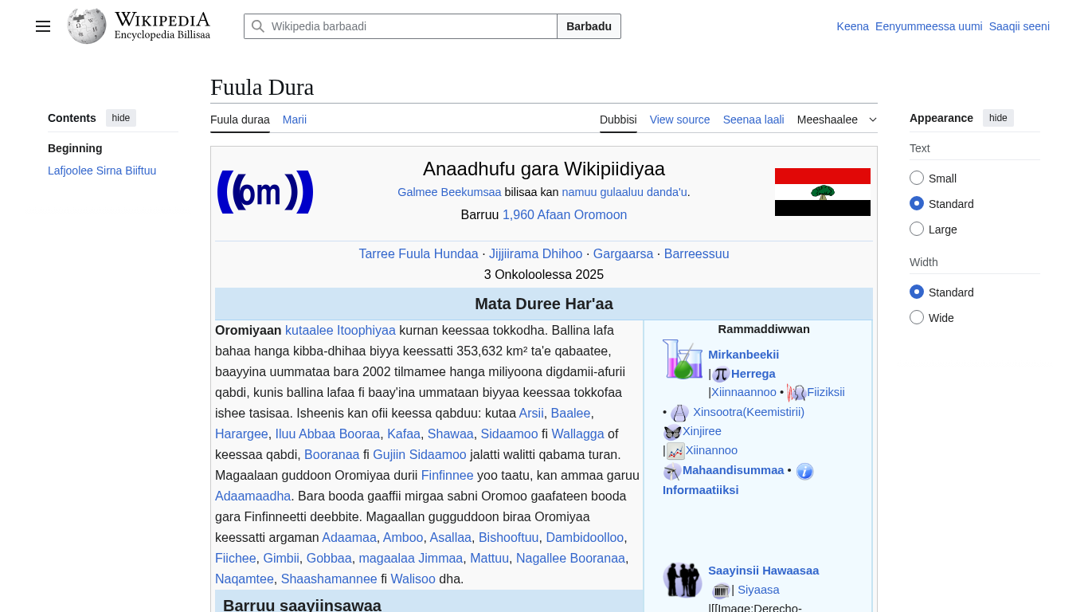Hide the Contents sidebar
Image resolution: width=1088 pixels, height=612 pixels.
click(121, 118)
